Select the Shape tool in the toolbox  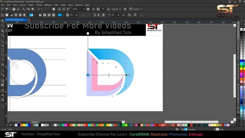[3, 26]
